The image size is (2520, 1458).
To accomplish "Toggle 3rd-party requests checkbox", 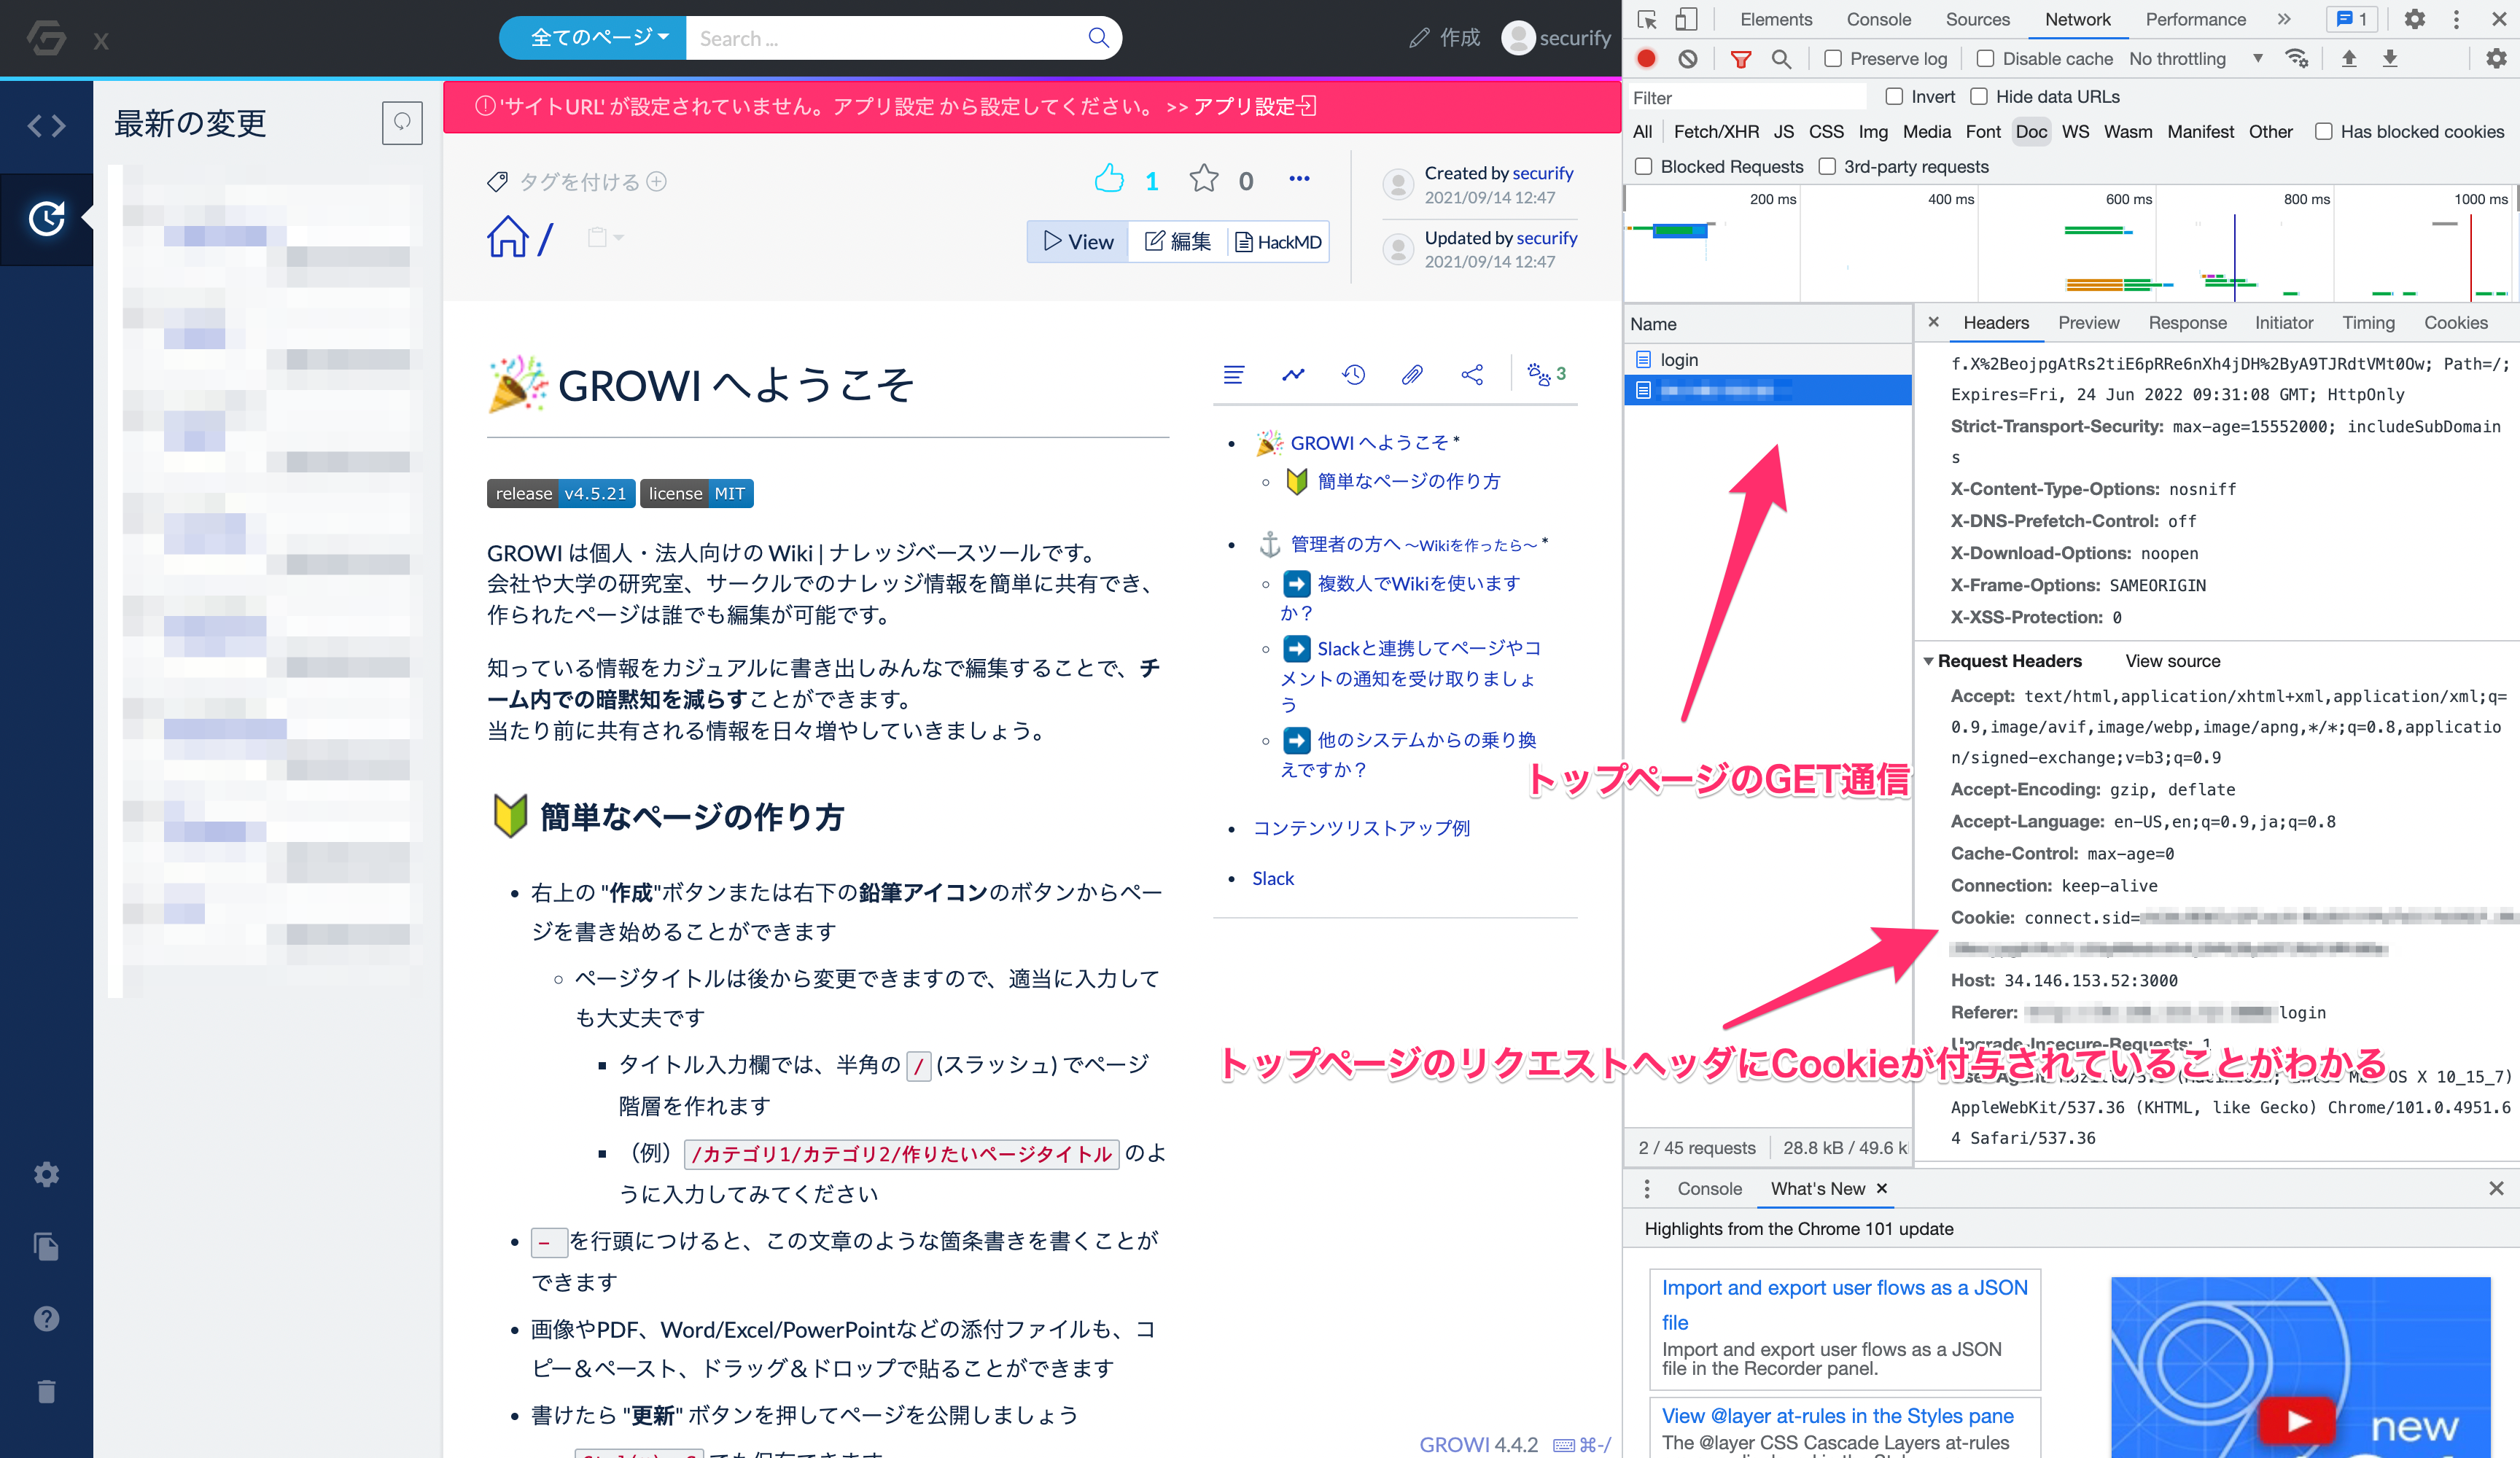I will (x=1827, y=167).
